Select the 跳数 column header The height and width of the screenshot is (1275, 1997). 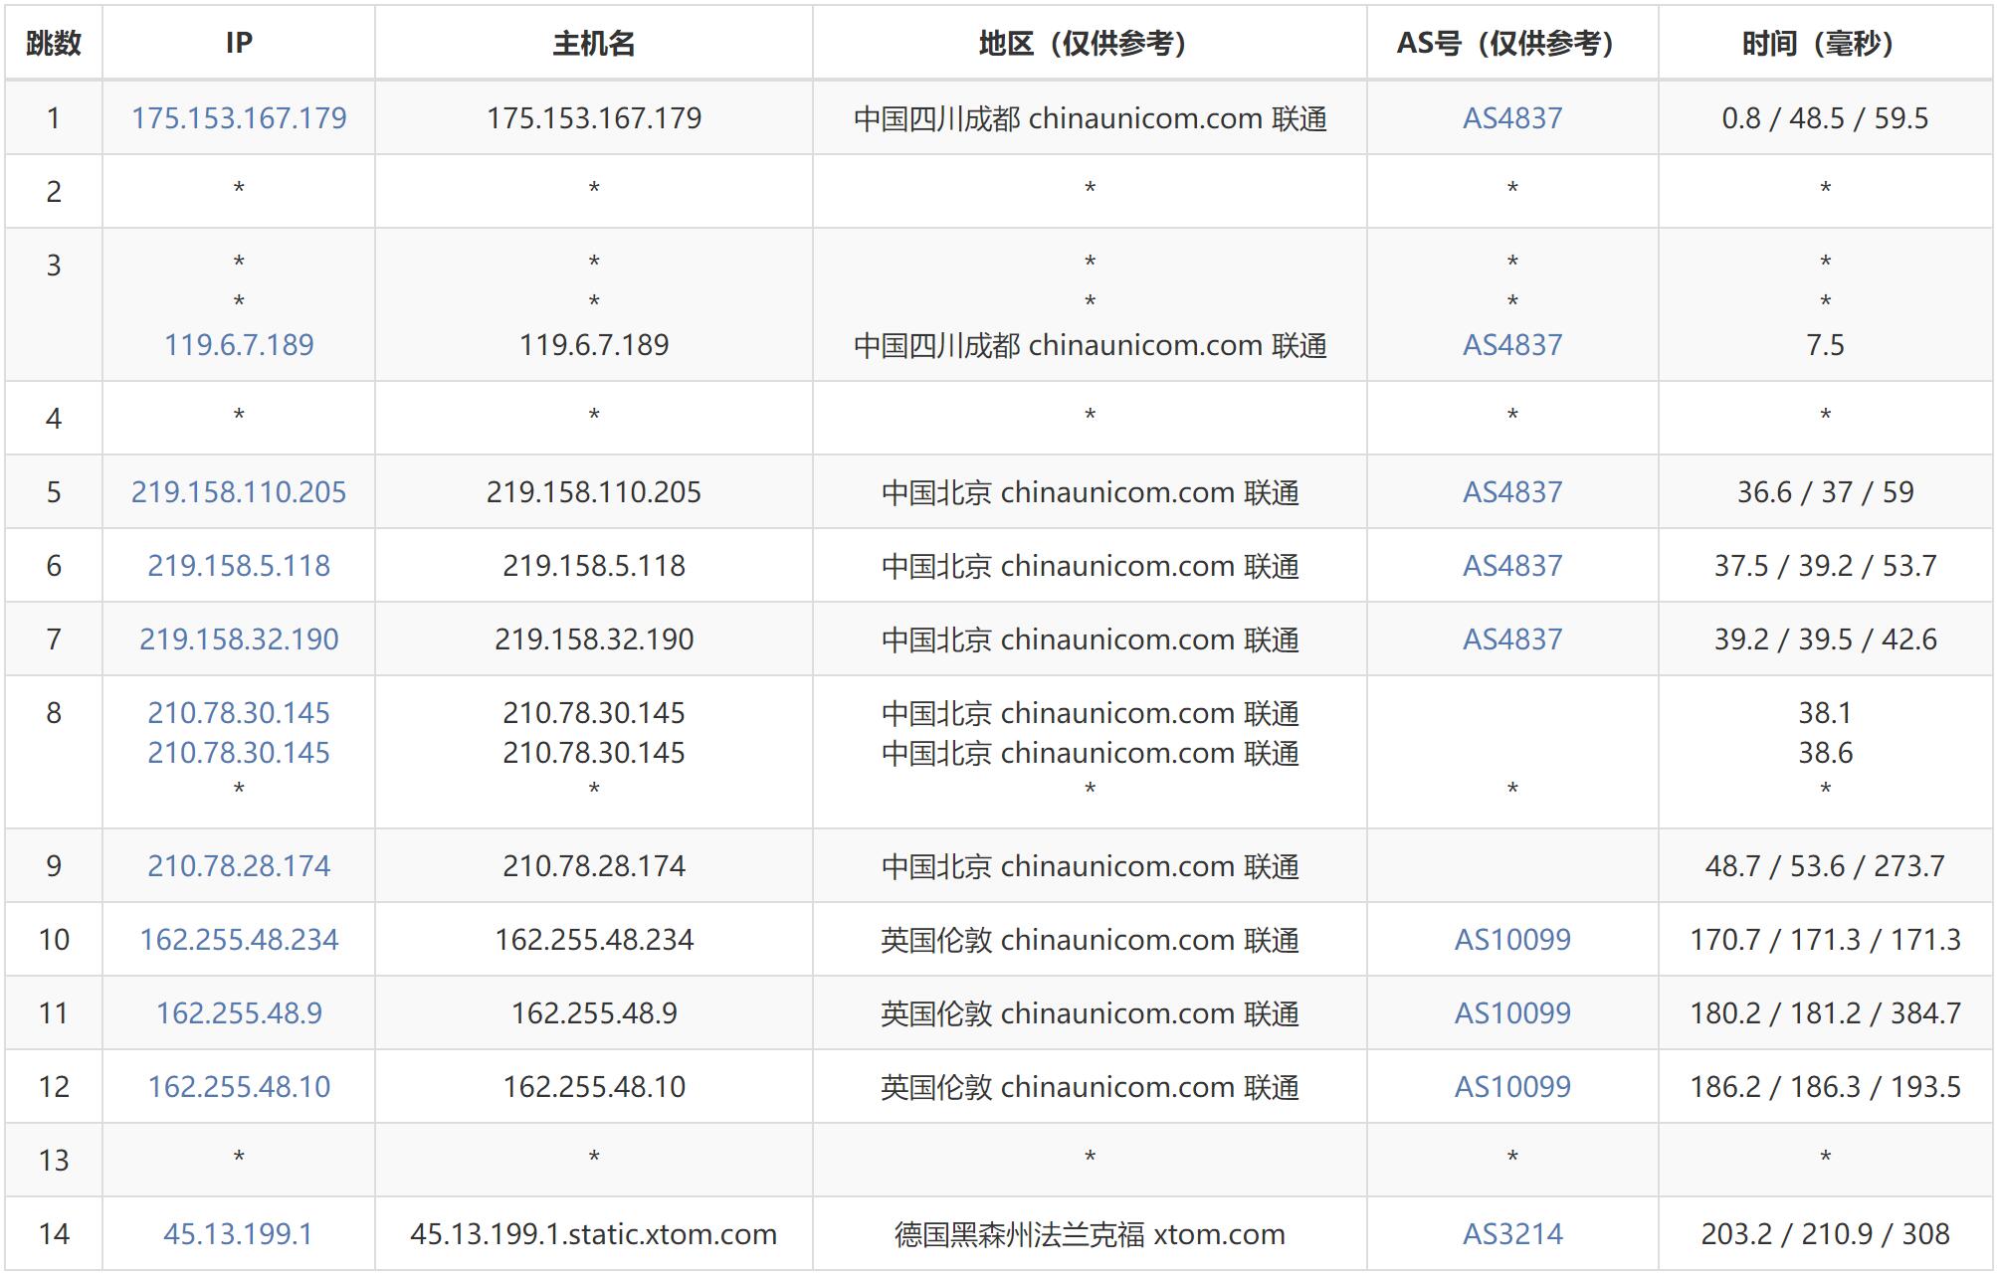[54, 43]
